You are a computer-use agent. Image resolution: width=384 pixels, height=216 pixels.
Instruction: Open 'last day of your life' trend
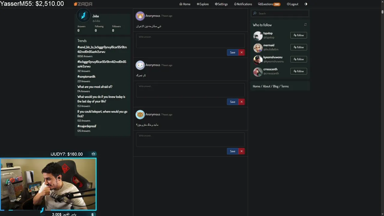[x=101, y=99]
